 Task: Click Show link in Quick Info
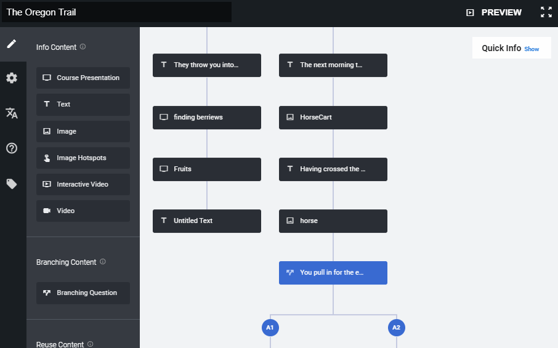pyautogui.click(x=532, y=49)
